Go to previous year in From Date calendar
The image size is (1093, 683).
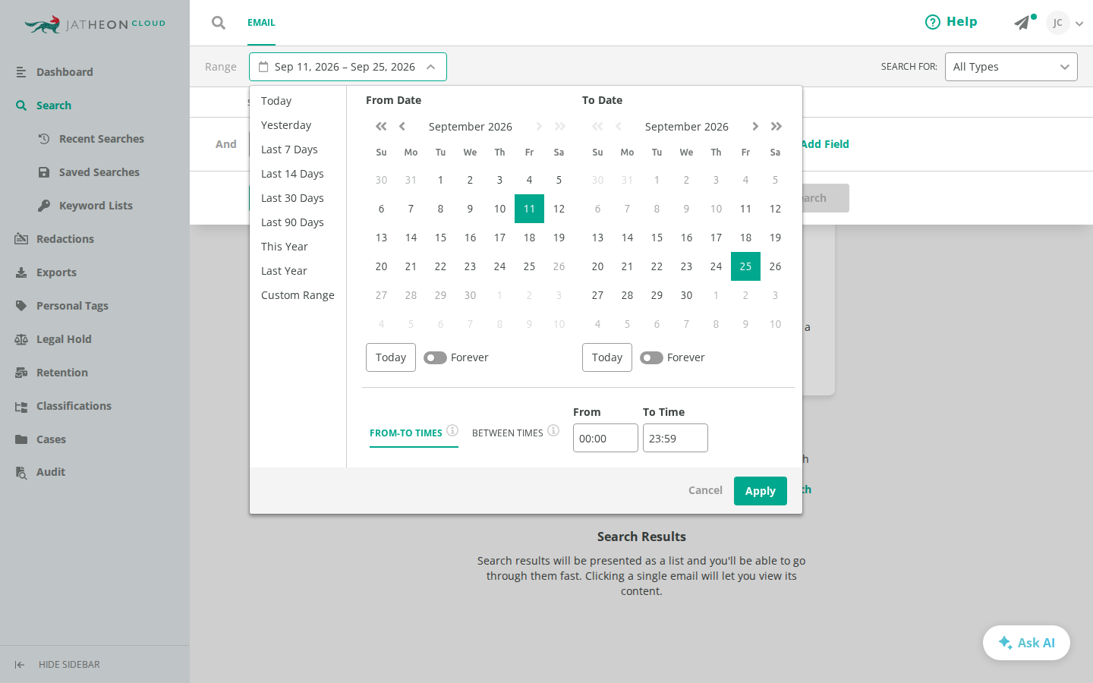click(381, 127)
